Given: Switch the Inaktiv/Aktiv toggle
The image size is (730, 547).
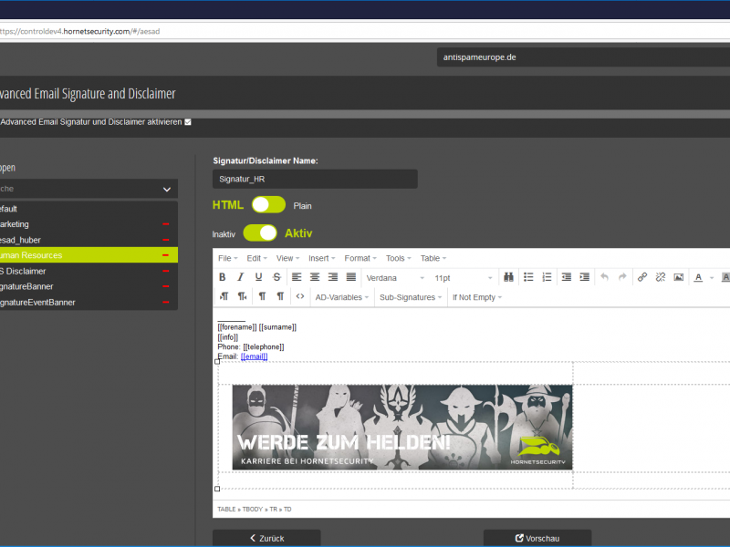Looking at the screenshot, I should click(260, 233).
